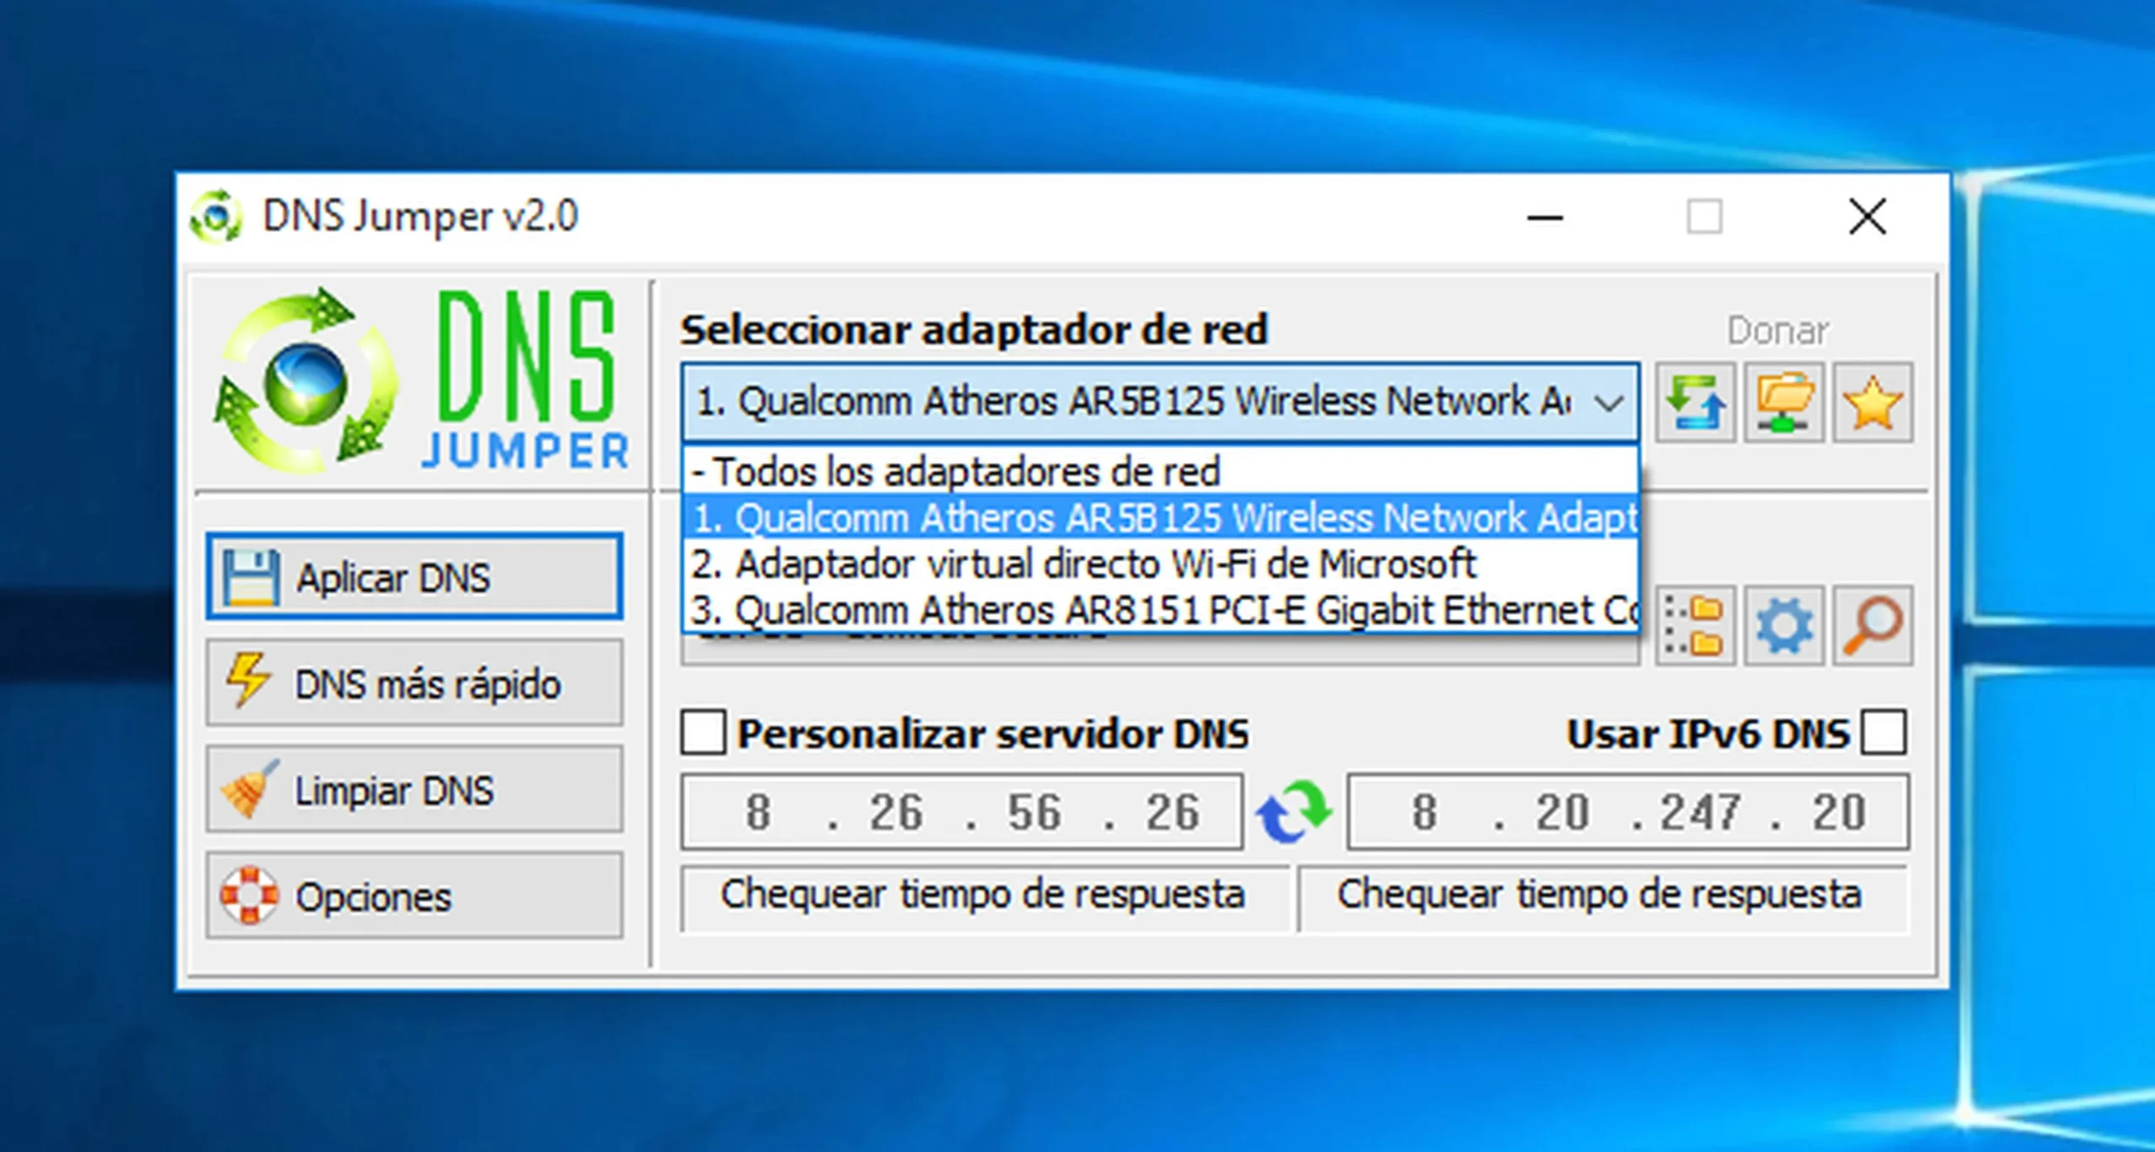Check response time for secondary DNS 8.20.247.20
The width and height of the screenshot is (2155, 1152).
(1603, 896)
